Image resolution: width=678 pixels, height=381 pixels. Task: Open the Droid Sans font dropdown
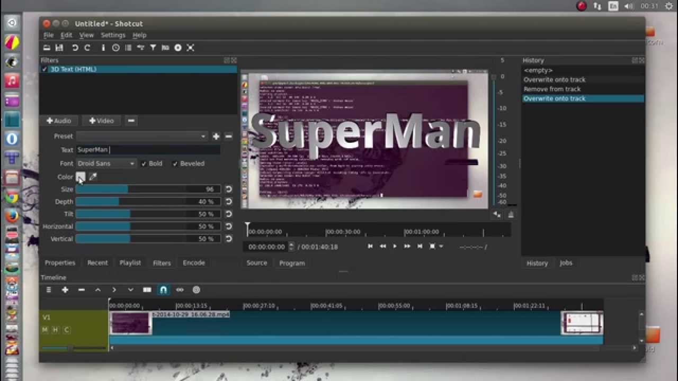pos(106,164)
